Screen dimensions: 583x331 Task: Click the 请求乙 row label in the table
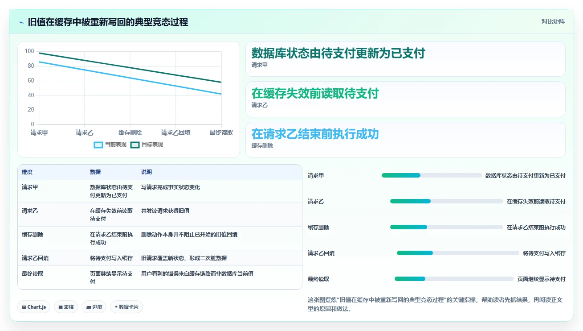[30, 211]
